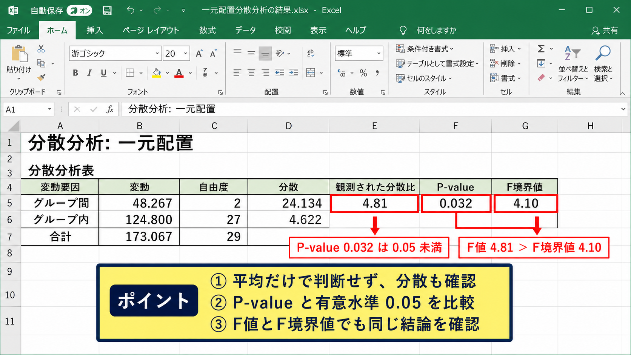This screenshot has width=631, height=355.
Task: Apply comma style number format
Action: [x=377, y=73]
